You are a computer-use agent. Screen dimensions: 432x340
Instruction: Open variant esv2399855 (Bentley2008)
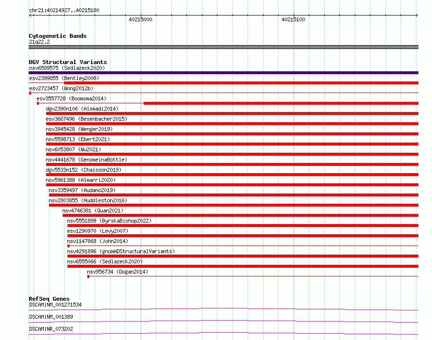[64, 78]
